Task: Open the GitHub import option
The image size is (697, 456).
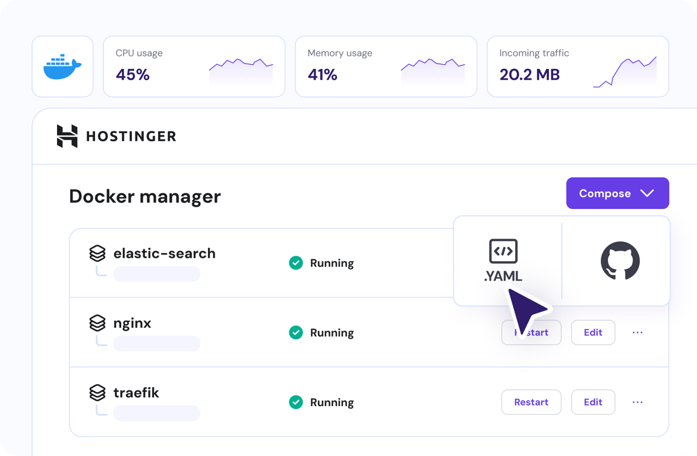Action: click(x=620, y=261)
